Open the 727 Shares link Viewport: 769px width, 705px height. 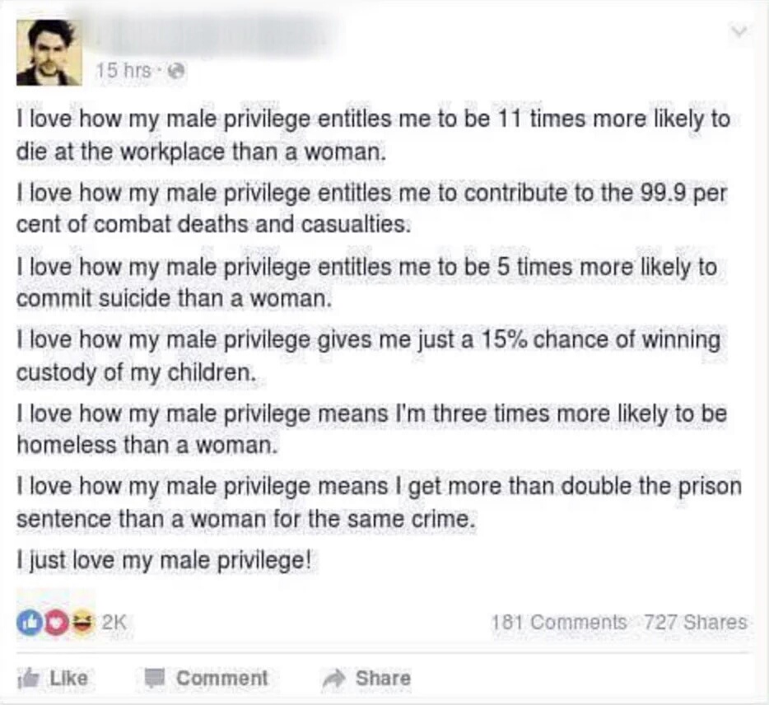pos(695,623)
